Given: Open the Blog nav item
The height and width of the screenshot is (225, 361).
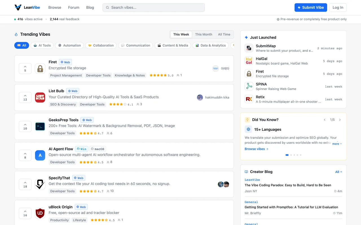Looking at the screenshot, I should point(90,8).
